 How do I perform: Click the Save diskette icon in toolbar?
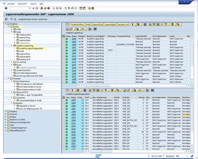37,8
